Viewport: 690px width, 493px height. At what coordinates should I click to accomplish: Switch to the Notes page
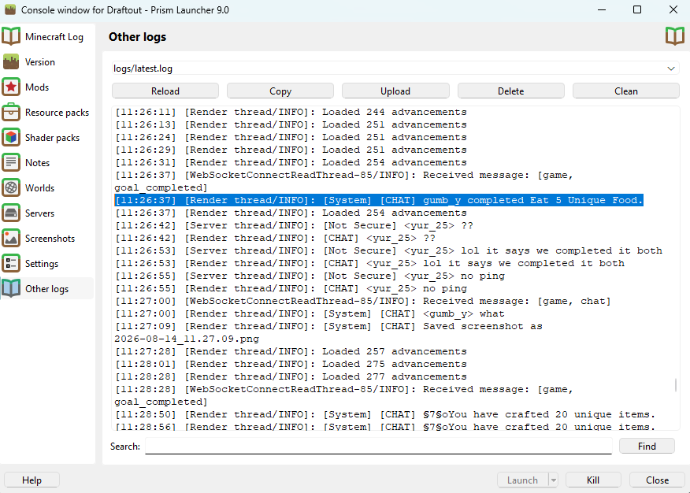tap(47, 163)
